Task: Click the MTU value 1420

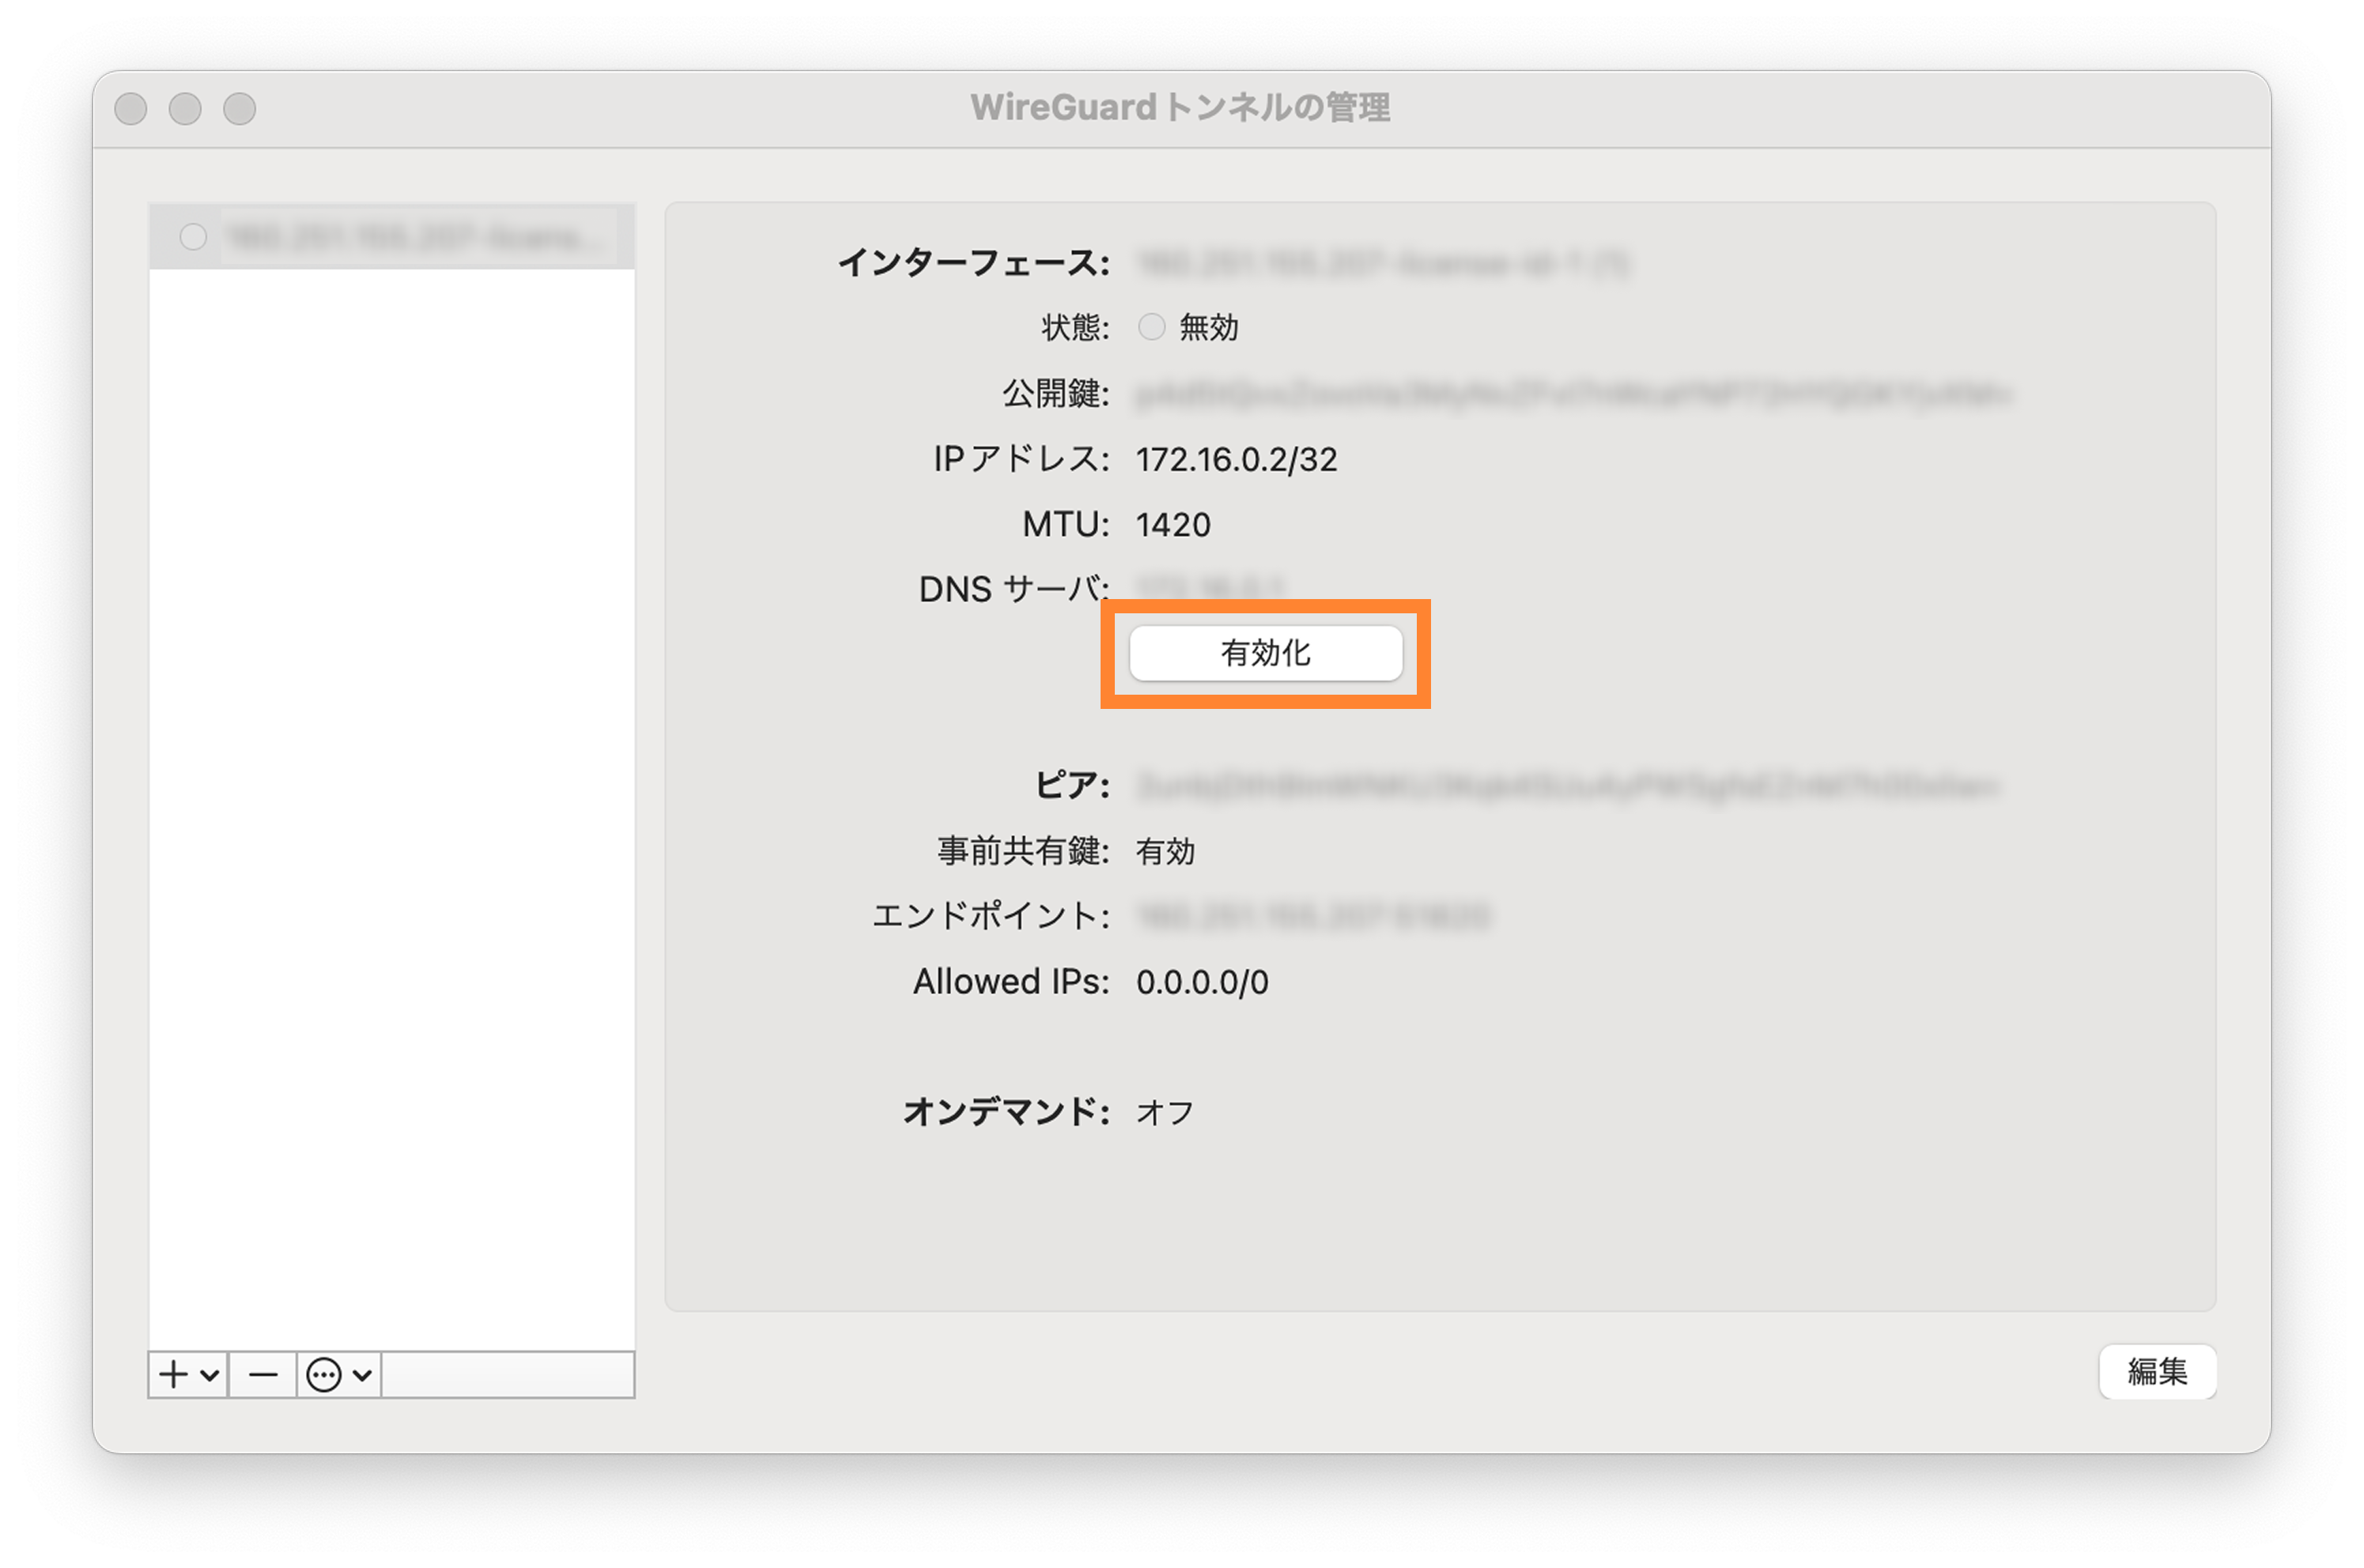Action: point(1173,524)
